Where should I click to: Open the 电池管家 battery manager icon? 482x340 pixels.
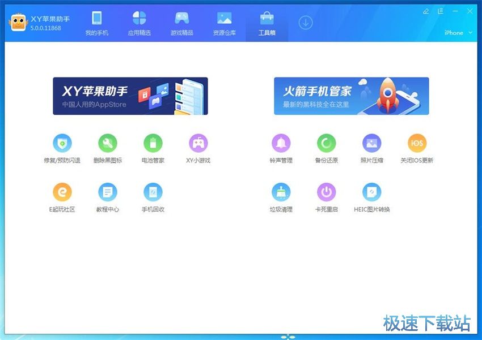153,143
